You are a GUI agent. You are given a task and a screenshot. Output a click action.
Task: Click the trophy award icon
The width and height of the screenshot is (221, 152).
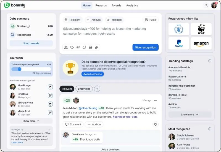point(70,68)
